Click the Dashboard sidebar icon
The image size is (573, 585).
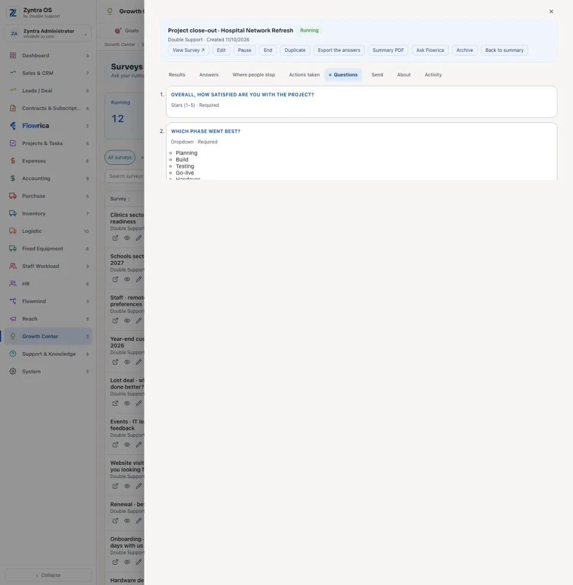pyautogui.click(x=13, y=56)
